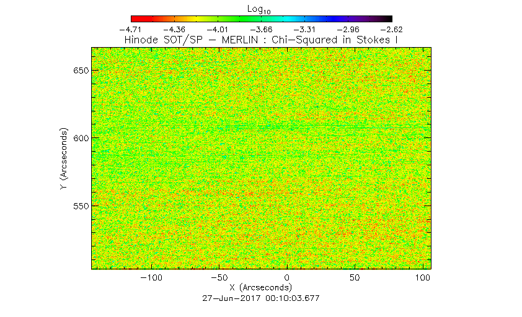Select the -3.66 colorbar tick value
This screenshot has width=522, height=317.
[262, 29]
